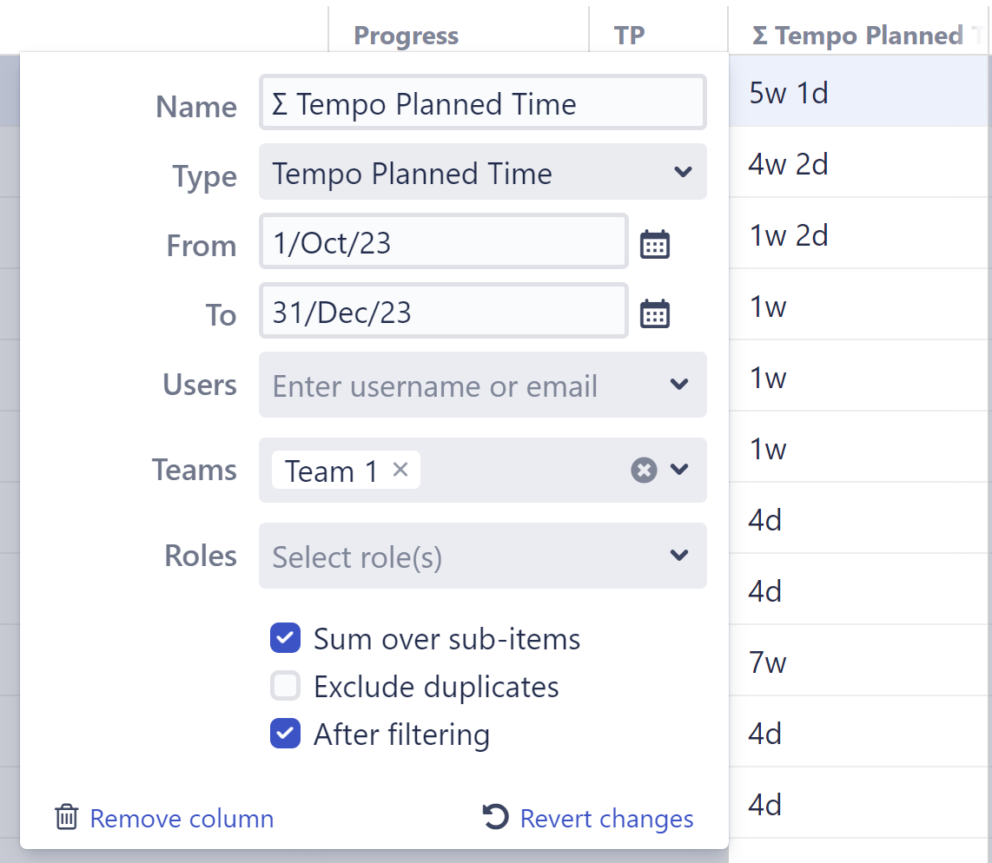Screen dimensions: 992x863
Task: Uncheck Sum over sub-items
Action: tap(284, 638)
